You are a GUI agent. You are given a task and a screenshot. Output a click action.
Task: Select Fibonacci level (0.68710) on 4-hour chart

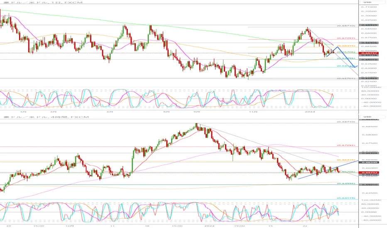(346, 122)
